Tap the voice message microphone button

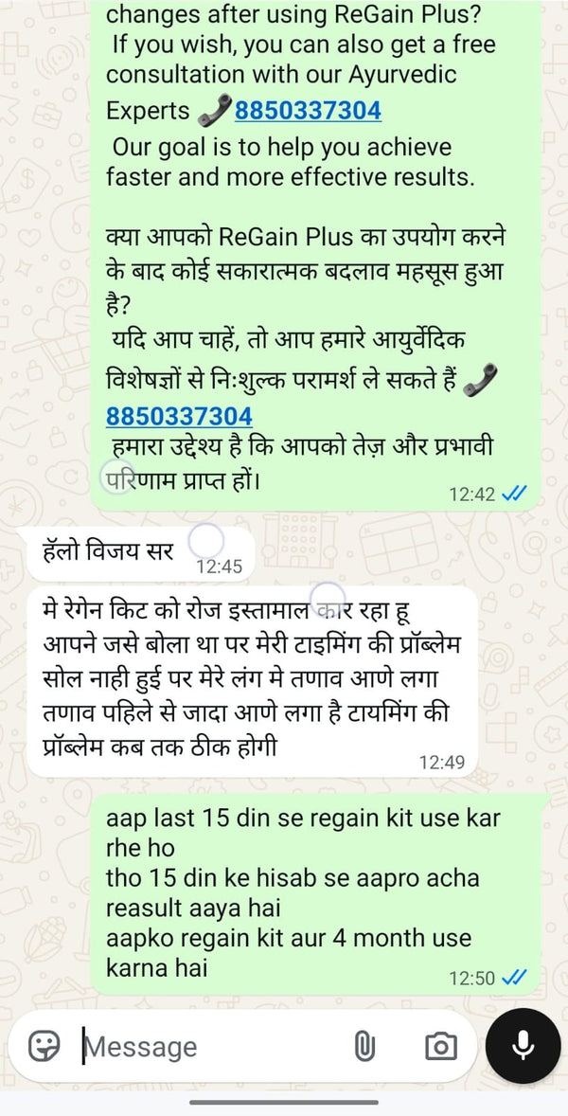point(524,1046)
